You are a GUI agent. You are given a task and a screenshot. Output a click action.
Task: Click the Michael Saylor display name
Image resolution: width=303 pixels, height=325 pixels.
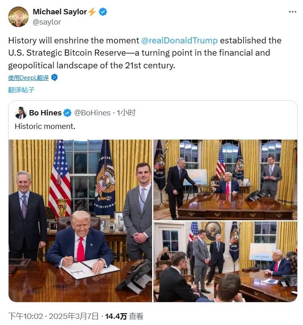click(x=60, y=12)
